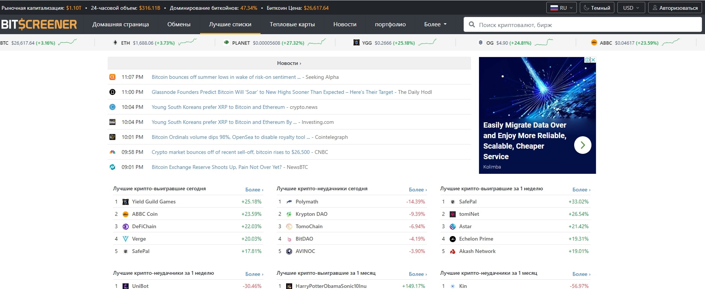The image size is (705, 289).
Task: Click the PLANET ticker icon
Action: [x=226, y=43]
